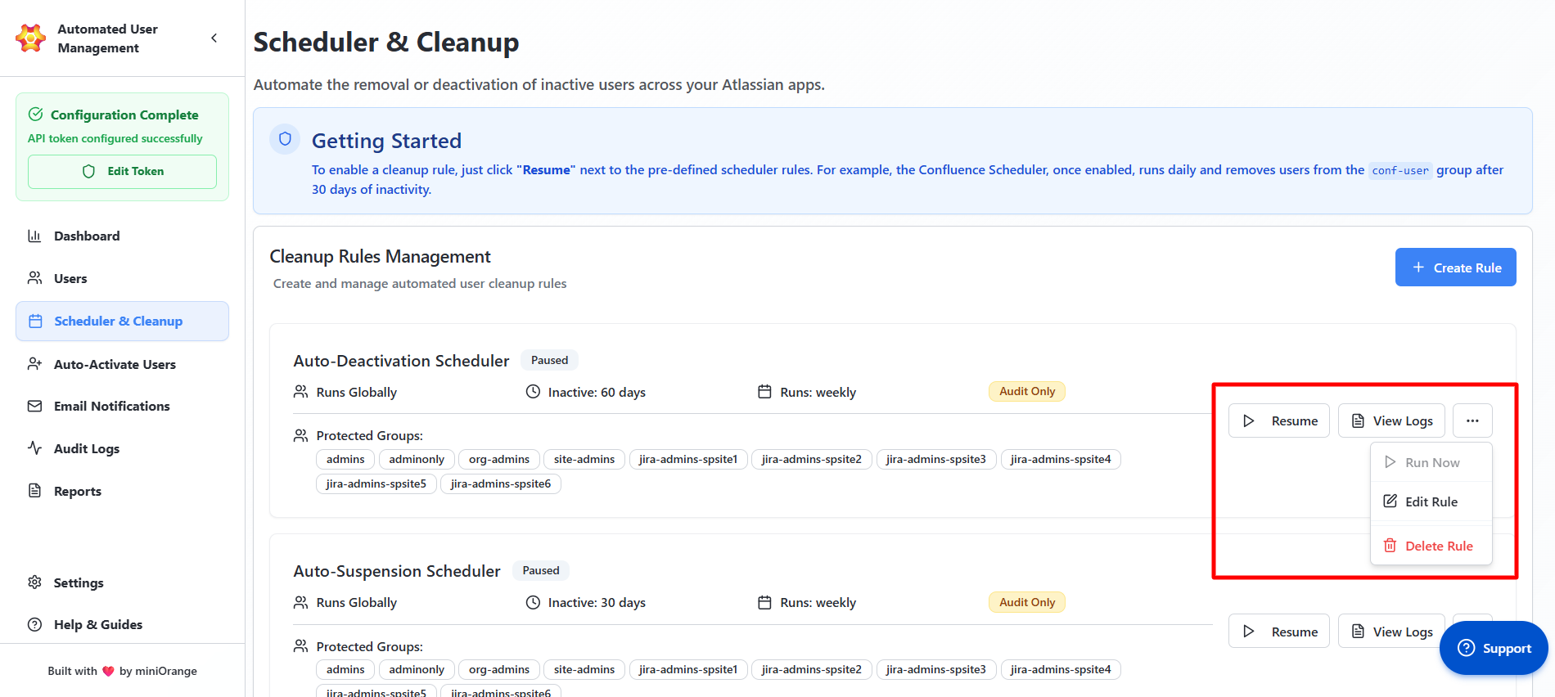Click 'jira-admins-spsite6' tag in Auto-Deactivation groups
1555x697 pixels.
coord(501,484)
